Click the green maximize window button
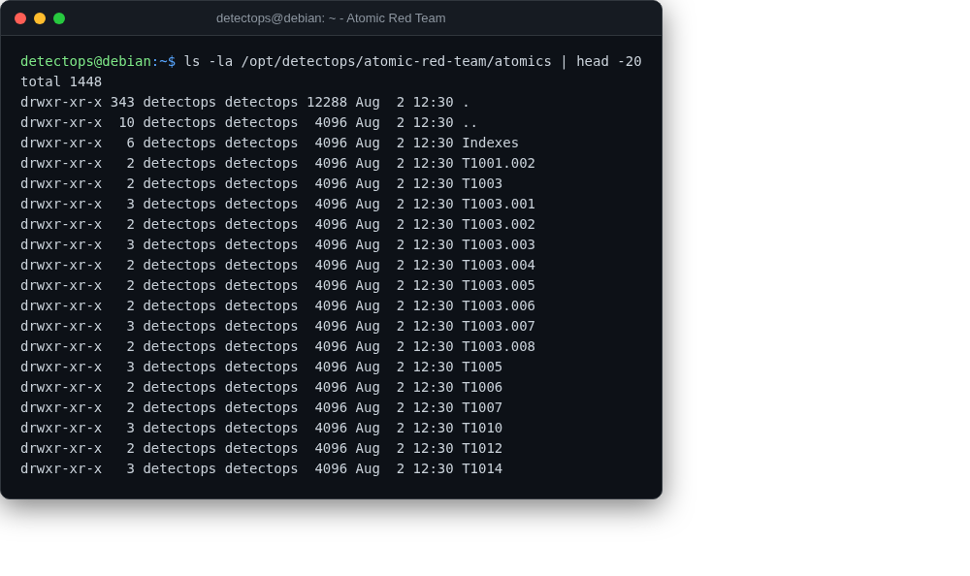The height and width of the screenshot is (576, 970). 59,18
